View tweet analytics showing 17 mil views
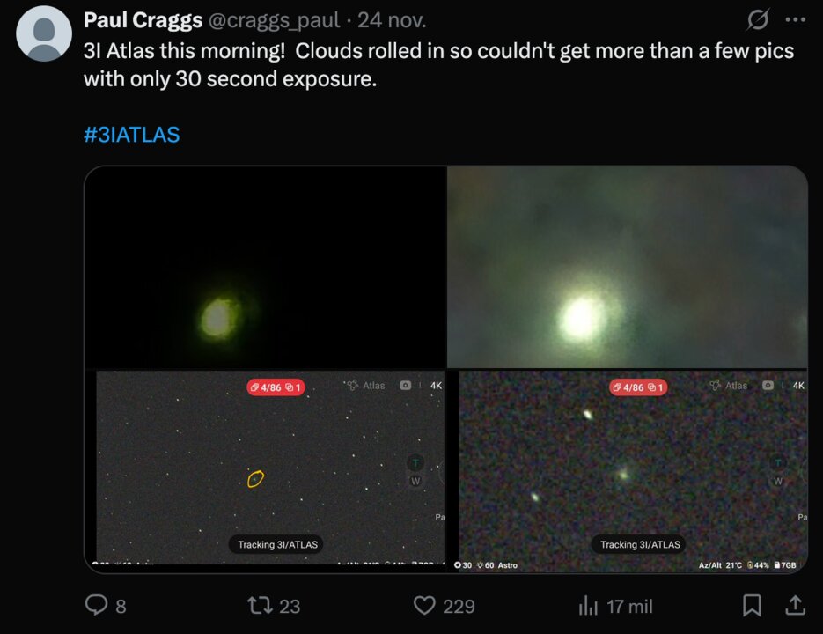The image size is (823, 634). click(588, 605)
